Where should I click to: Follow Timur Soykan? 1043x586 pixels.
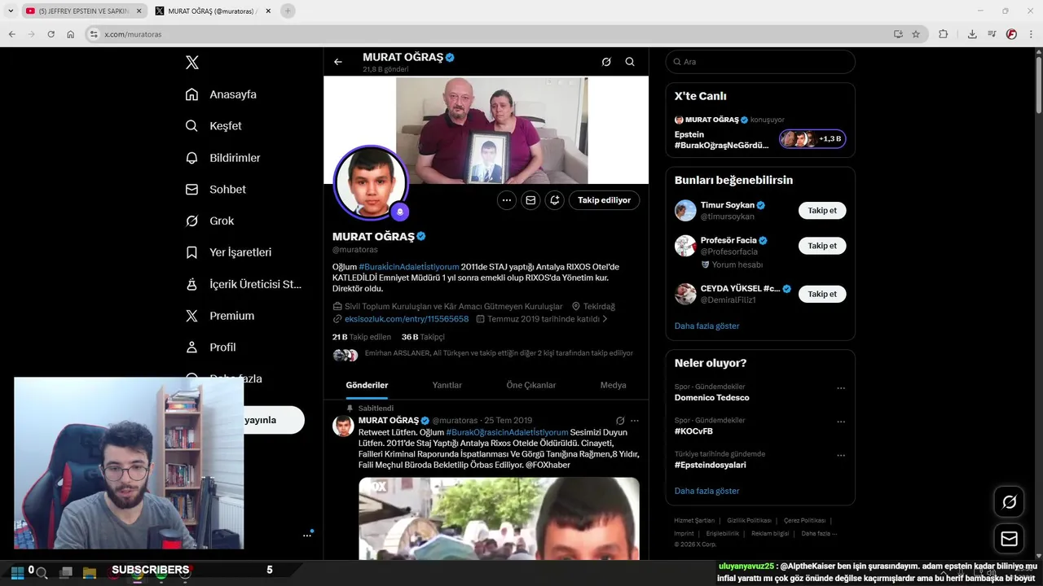tap(822, 211)
